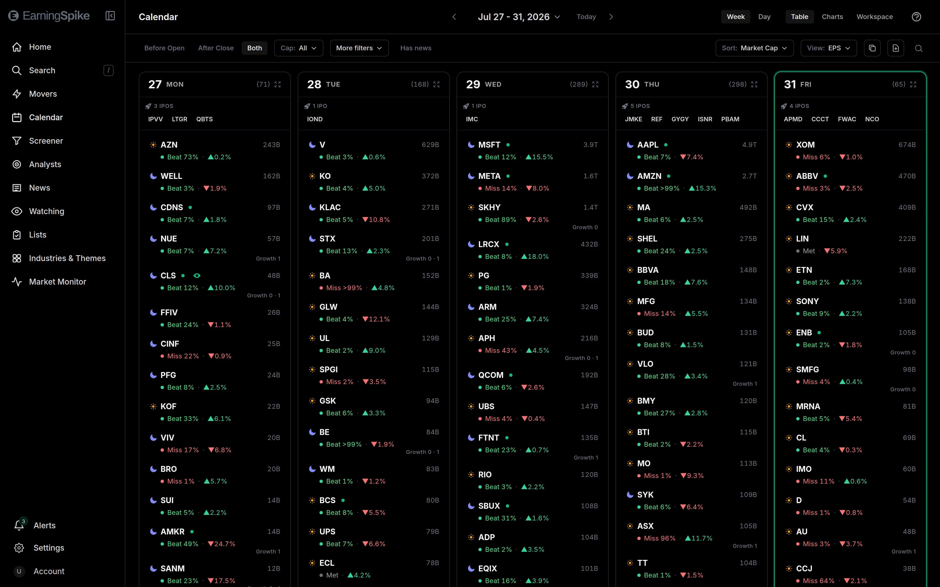Screen dimensions: 940x587
Task: Select Table tab
Action: [799, 17]
